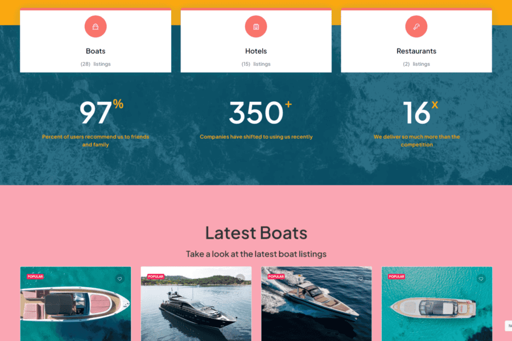512x341 pixels.
Task: Click POPULAR badge on fourth boat photo
Action: [397, 276]
